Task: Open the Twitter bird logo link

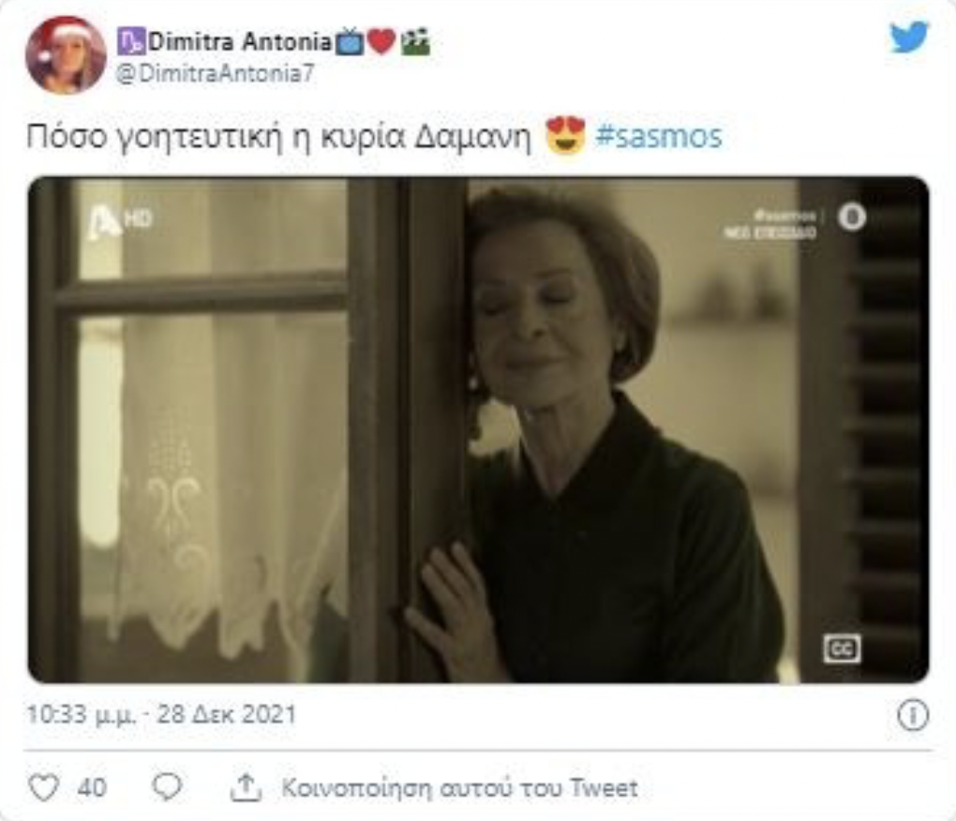Action: [x=909, y=37]
